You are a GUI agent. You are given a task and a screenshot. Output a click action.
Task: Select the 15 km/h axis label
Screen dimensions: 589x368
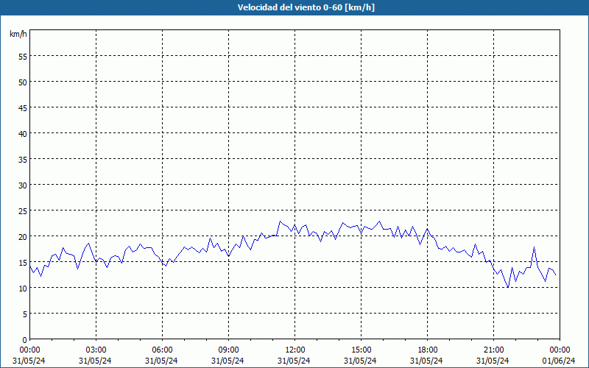(x=23, y=263)
